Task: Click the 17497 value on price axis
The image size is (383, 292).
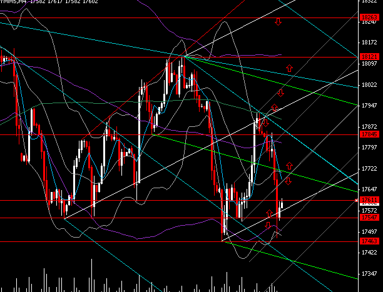Action: coord(369,231)
